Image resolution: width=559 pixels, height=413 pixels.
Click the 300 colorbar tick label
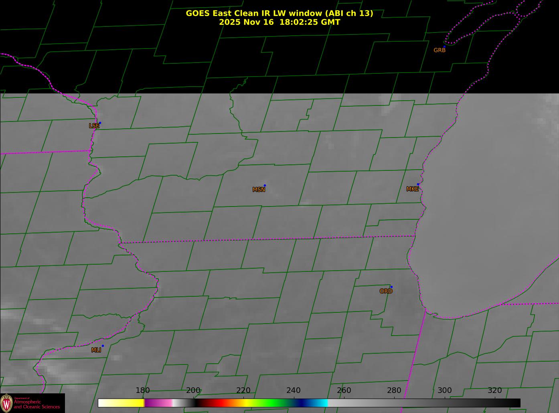(x=444, y=391)
